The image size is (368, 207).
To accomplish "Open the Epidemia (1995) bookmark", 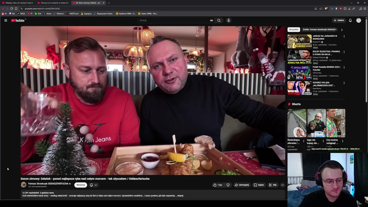I will (126, 14).
